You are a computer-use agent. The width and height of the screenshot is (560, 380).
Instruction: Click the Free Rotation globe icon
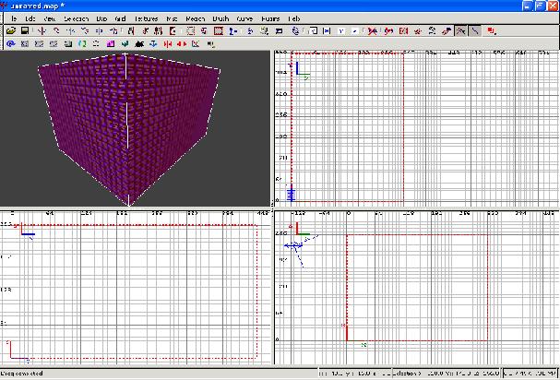click(x=295, y=31)
